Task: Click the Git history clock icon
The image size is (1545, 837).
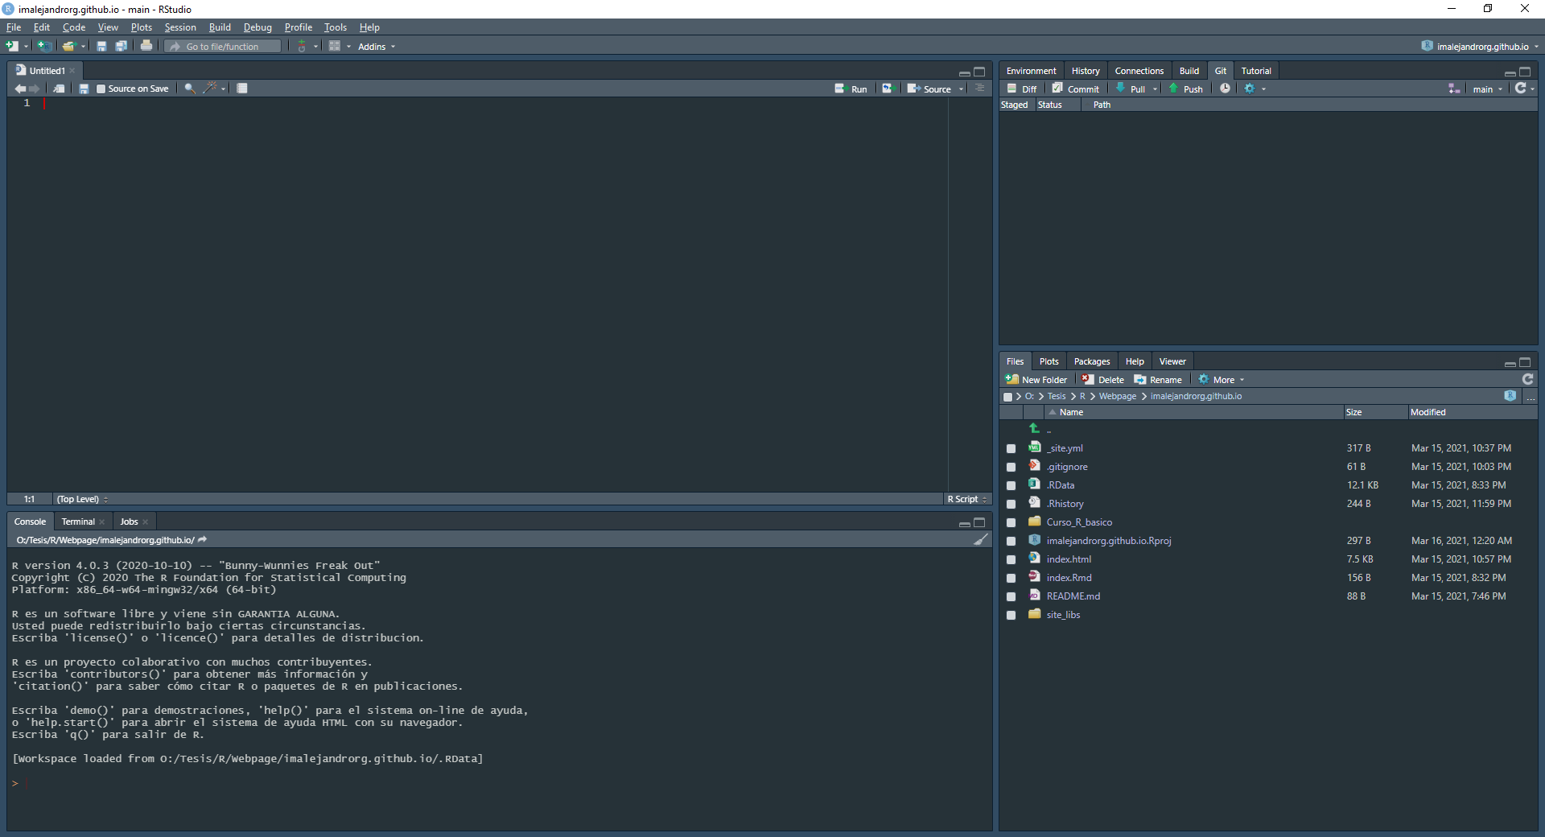Action: (1224, 89)
